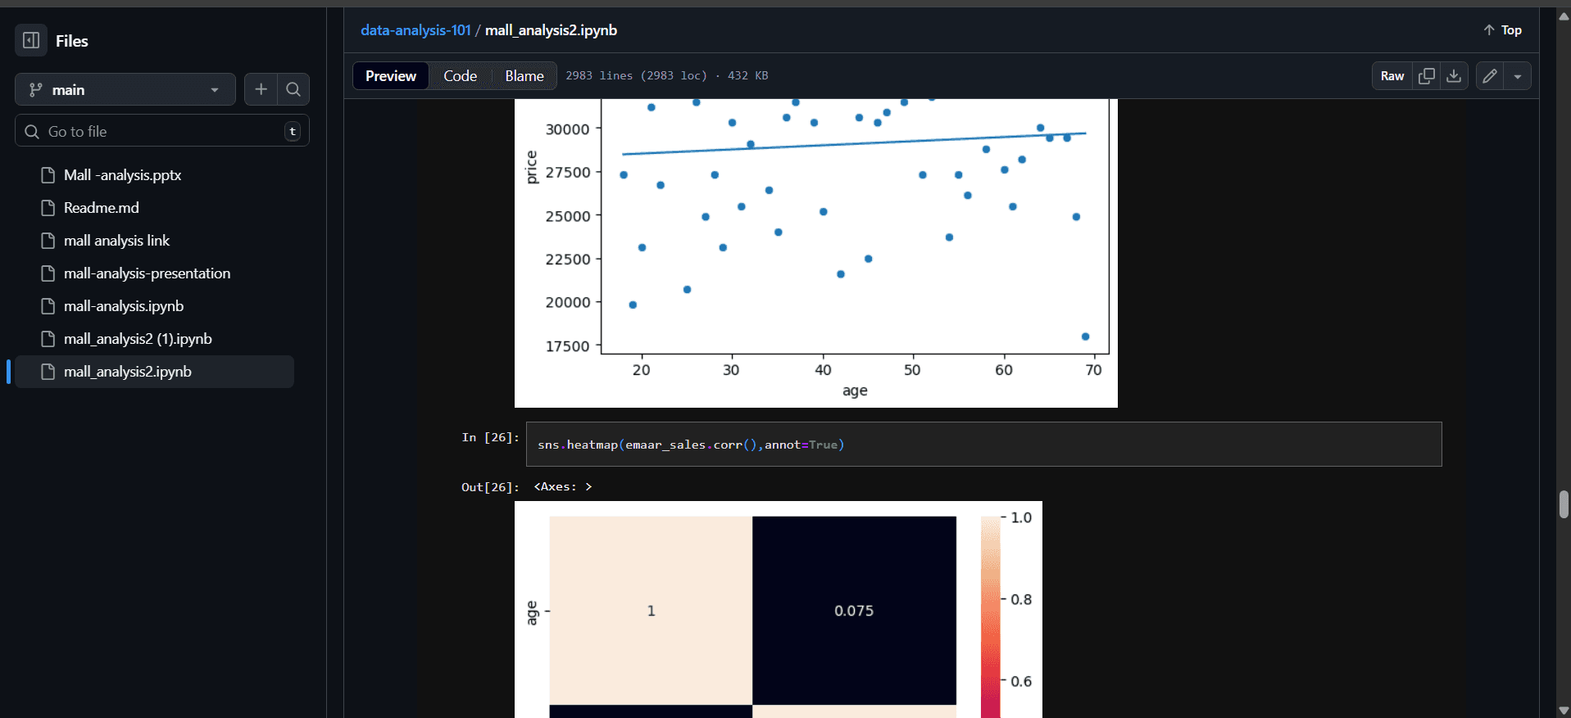Click the heatmap color scale bar
This screenshot has width=1571, height=718.
991,616
